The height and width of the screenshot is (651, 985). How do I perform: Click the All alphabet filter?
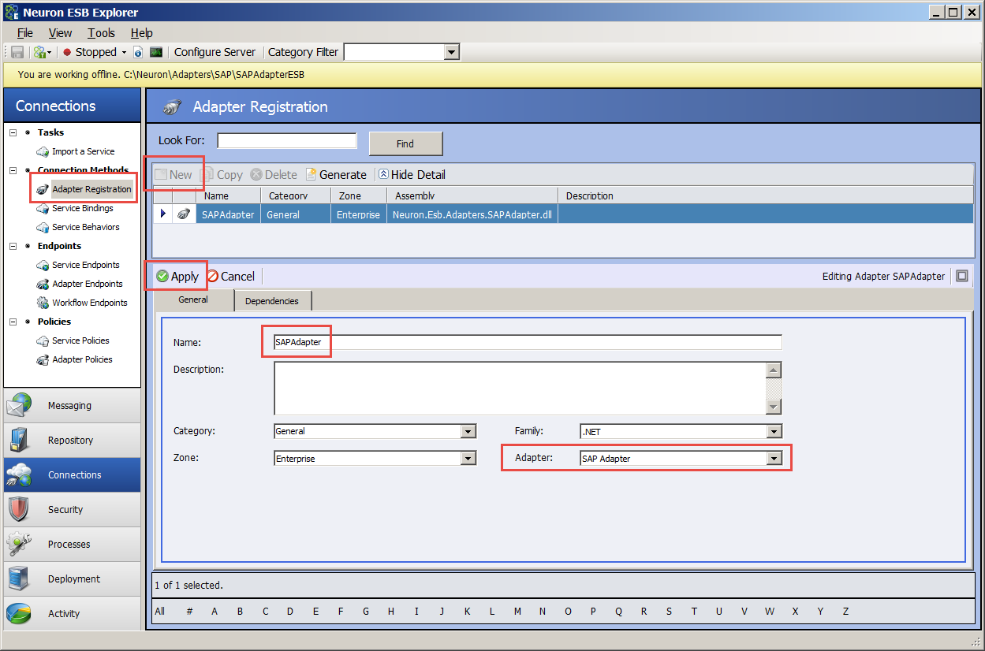(x=160, y=612)
